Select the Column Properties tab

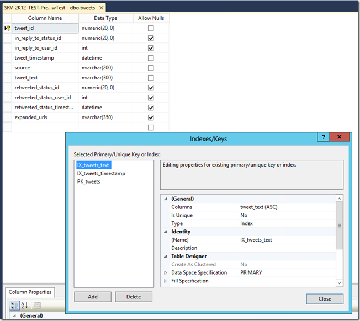point(30,292)
